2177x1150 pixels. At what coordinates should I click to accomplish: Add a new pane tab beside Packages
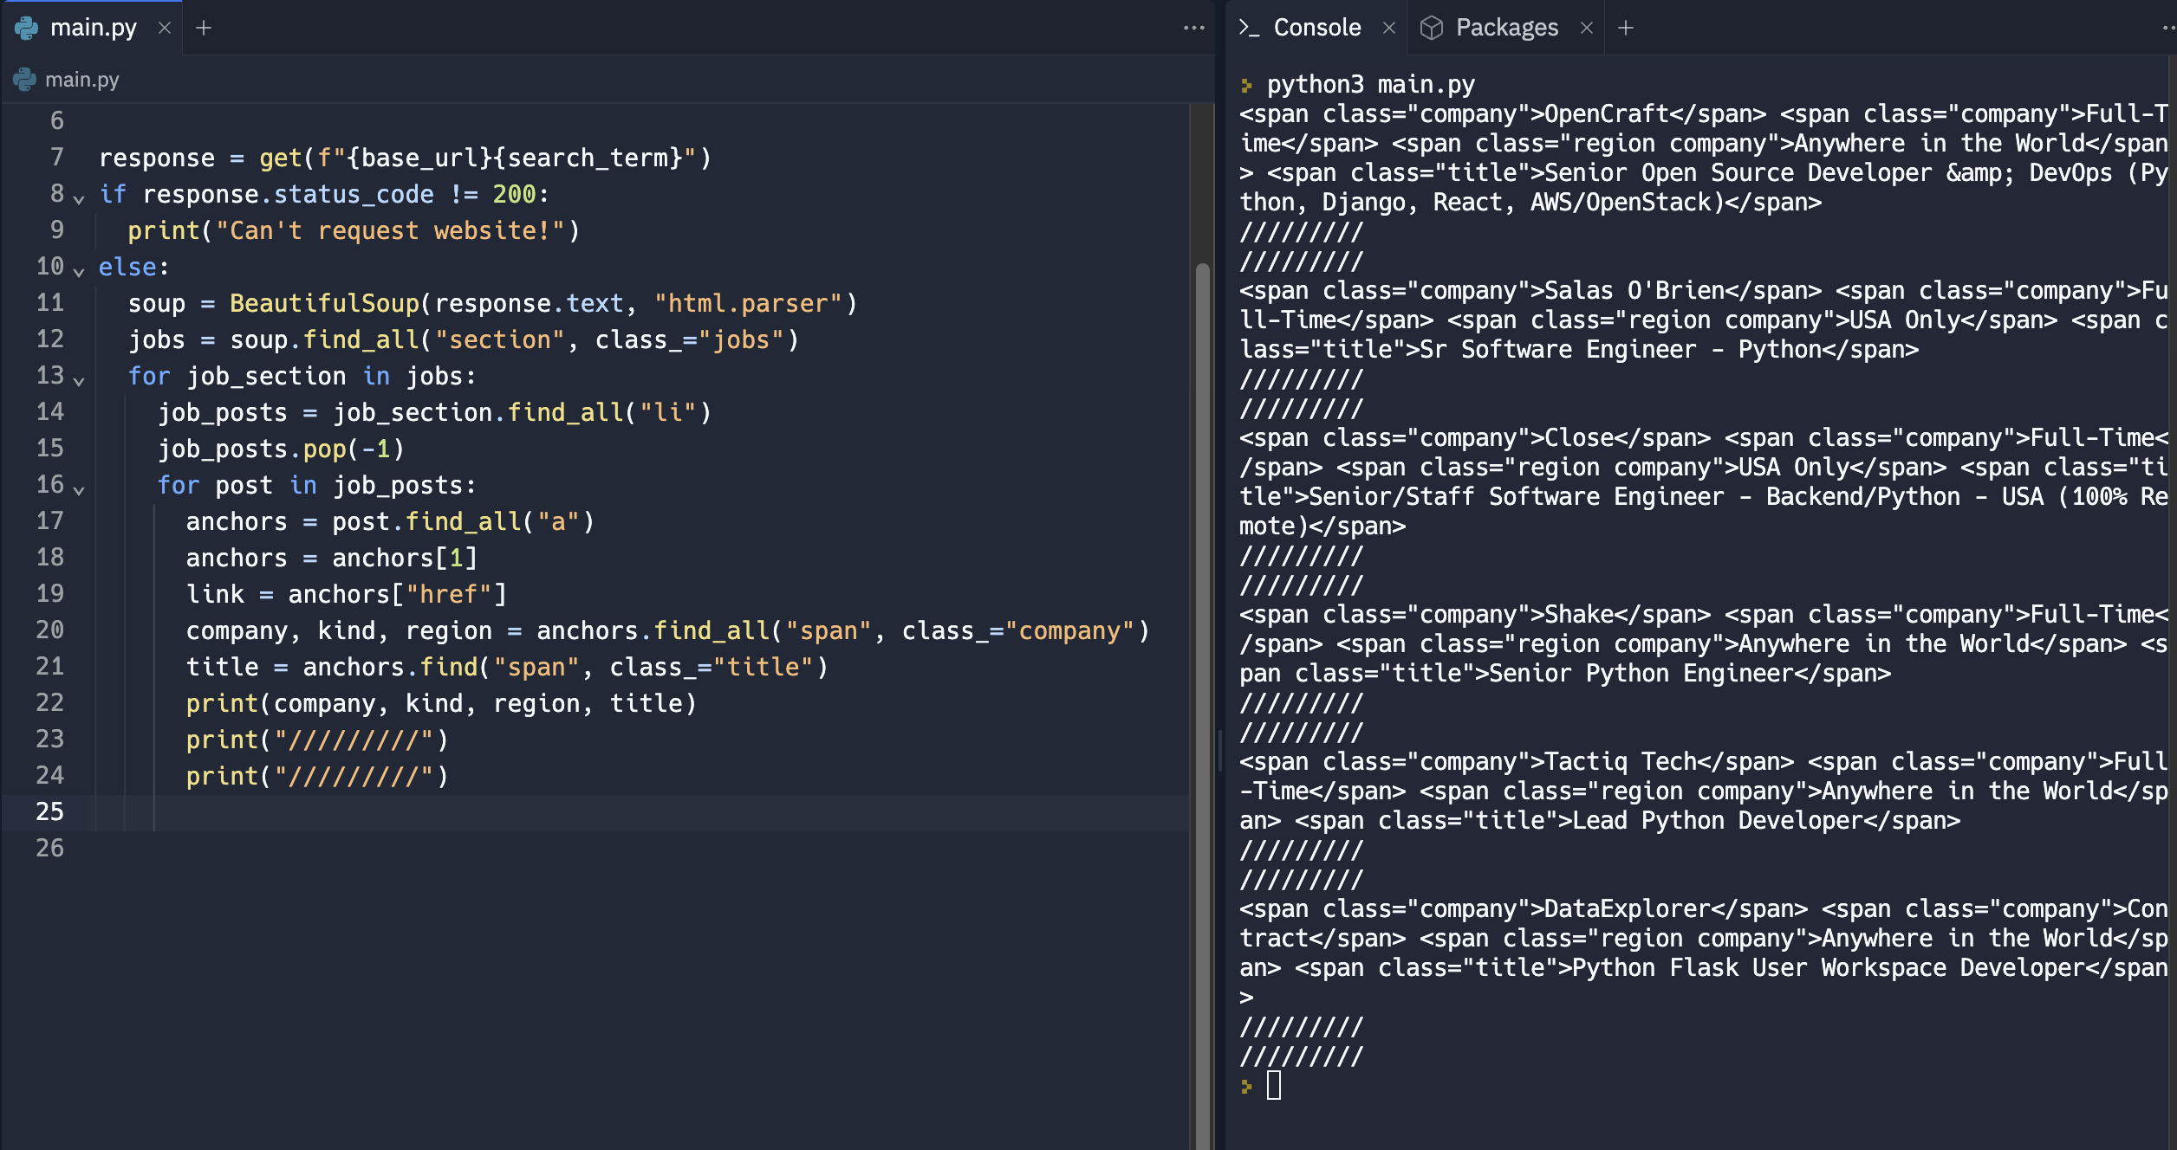(x=1626, y=28)
